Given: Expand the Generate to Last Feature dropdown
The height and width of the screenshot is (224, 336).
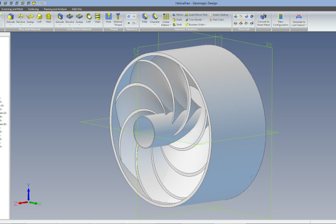Looking at the screenshot, I should point(306,25).
